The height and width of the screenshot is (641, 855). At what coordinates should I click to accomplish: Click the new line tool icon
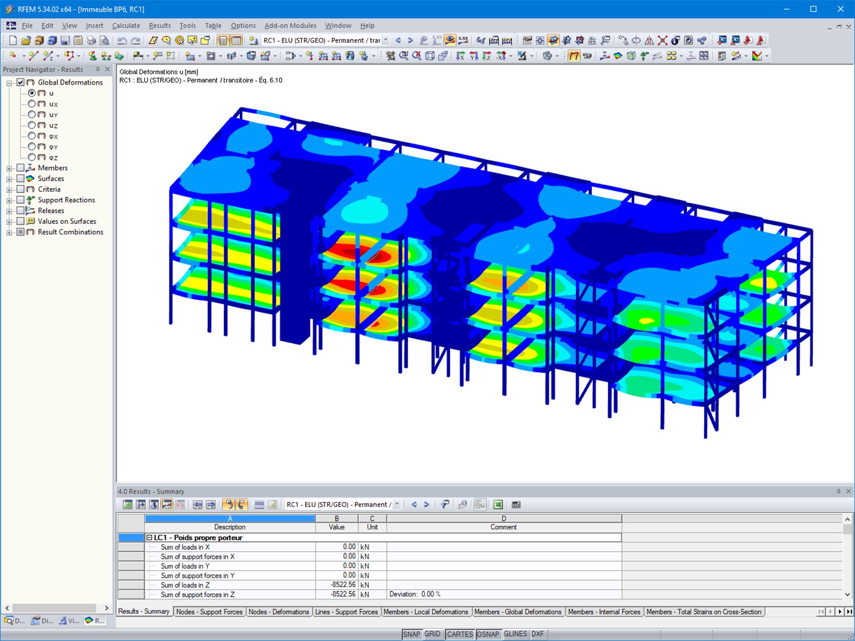click(x=33, y=56)
